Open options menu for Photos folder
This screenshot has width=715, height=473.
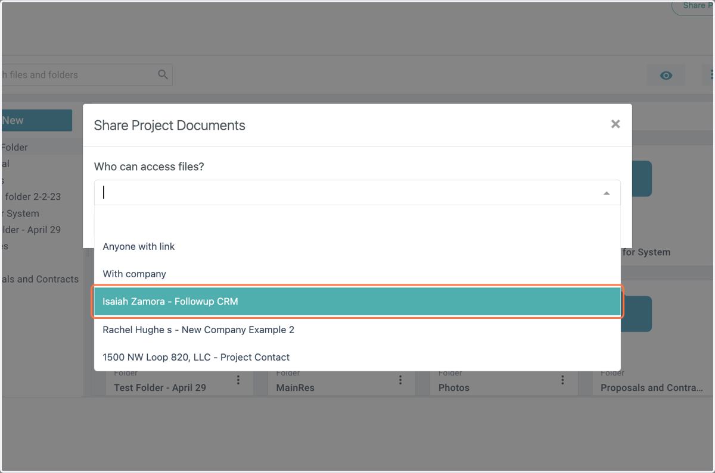click(562, 380)
